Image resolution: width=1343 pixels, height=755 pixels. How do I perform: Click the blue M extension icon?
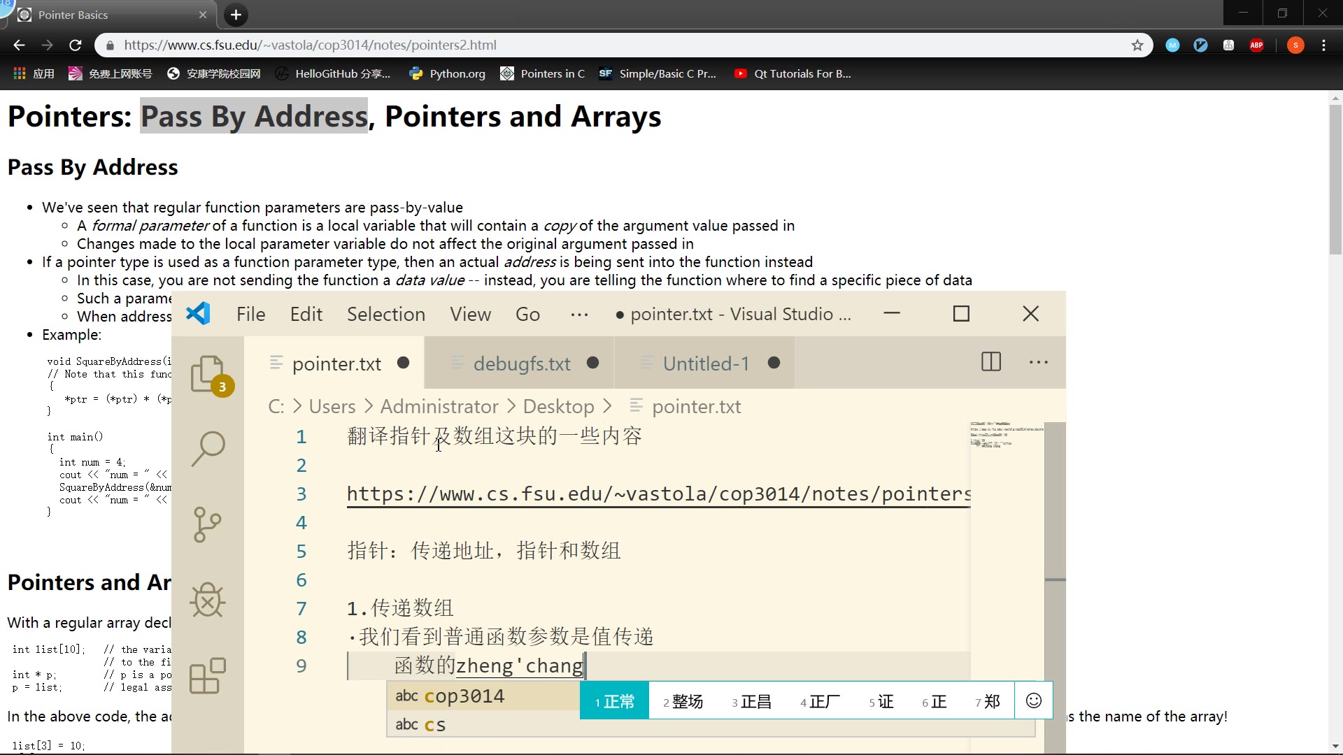click(1173, 45)
